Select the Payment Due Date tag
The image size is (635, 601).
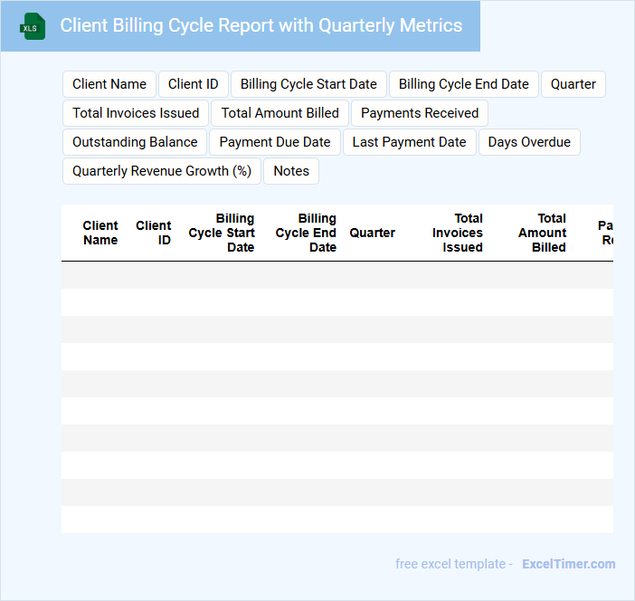(275, 142)
